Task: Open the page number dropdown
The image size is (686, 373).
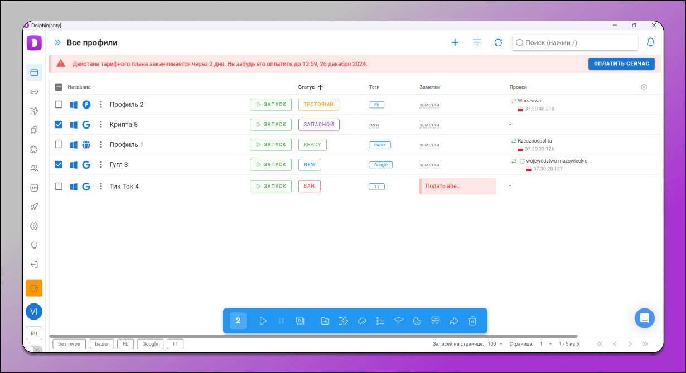Action: pos(545,344)
